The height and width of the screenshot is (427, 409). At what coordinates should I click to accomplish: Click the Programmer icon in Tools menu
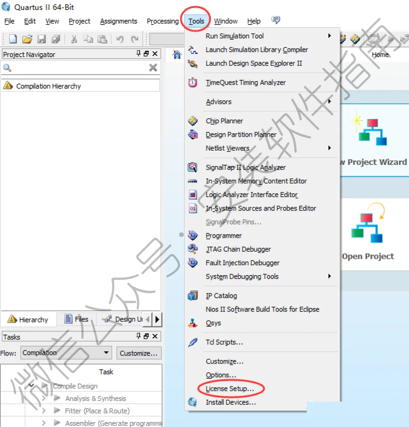(x=193, y=235)
